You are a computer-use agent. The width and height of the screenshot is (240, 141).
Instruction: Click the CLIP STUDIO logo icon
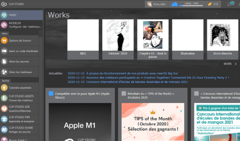(4, 4)
